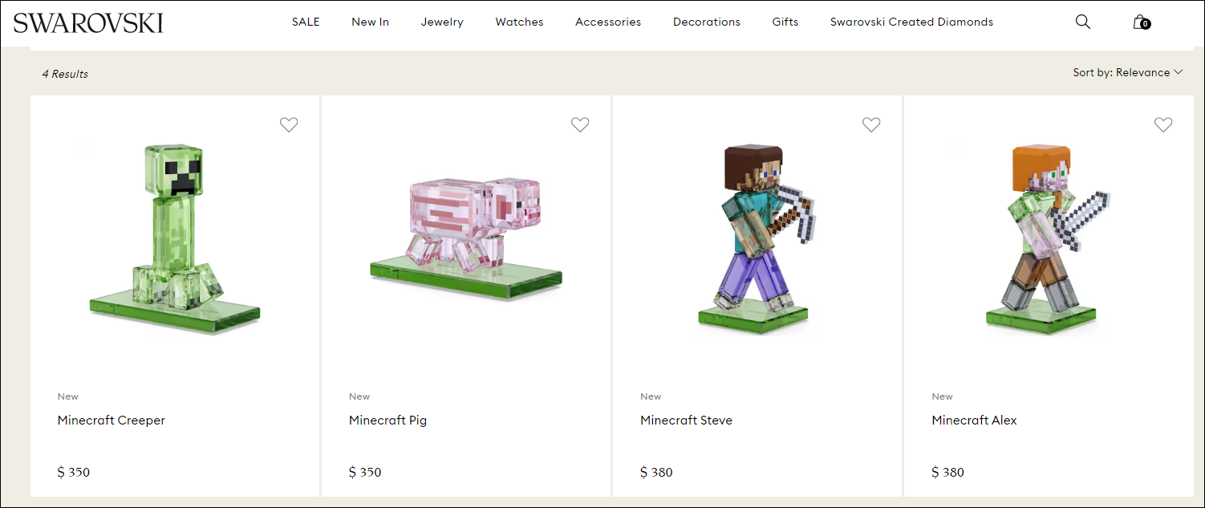
Task: Open the New In menu
Action: 370,22
